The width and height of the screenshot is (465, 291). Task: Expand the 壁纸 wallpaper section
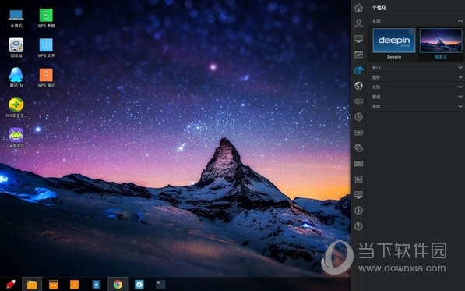(415, 97)
